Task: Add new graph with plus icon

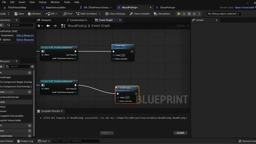Action: [30, 73]
